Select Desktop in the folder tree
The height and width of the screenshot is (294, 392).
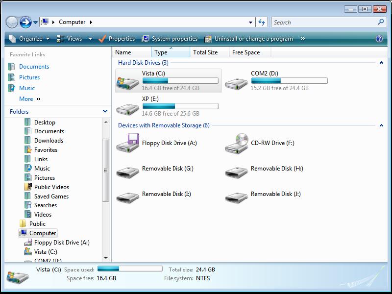tap(45, 122)
